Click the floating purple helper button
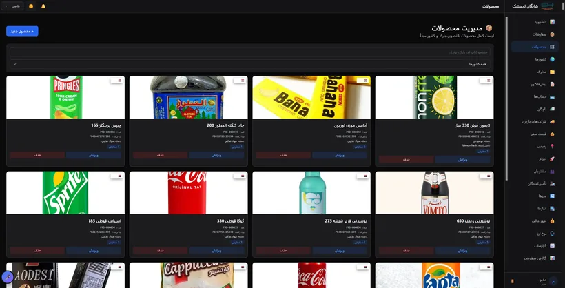The image size is (565, 288). pos(8,277)
